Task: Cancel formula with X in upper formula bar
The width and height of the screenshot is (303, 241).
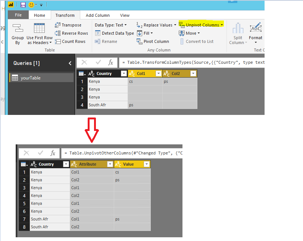Action: click(84, 62)
